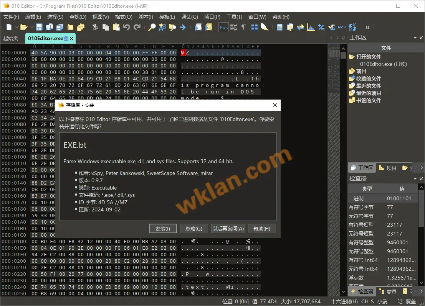
Task: Toggle the whitespace pilcrow icon
Action: click(x=244, y=27)
